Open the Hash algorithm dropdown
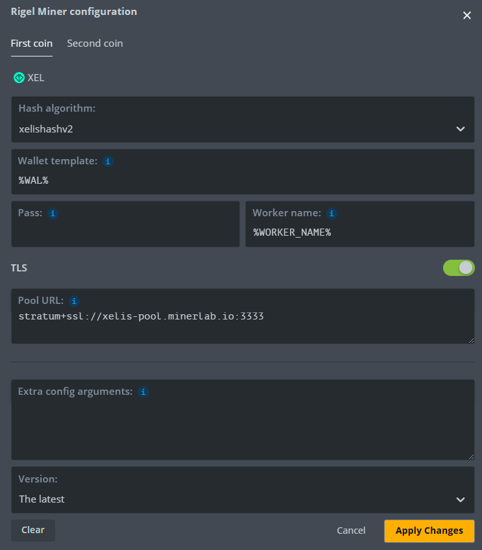Viewport: 482px width, 550px height. (x=240, y=129)
